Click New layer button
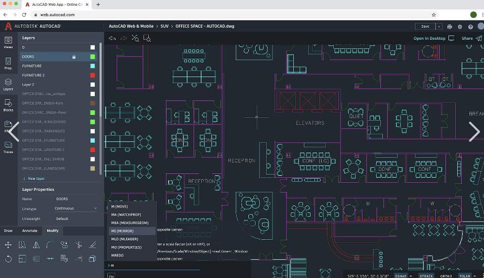 coord(34,179)
